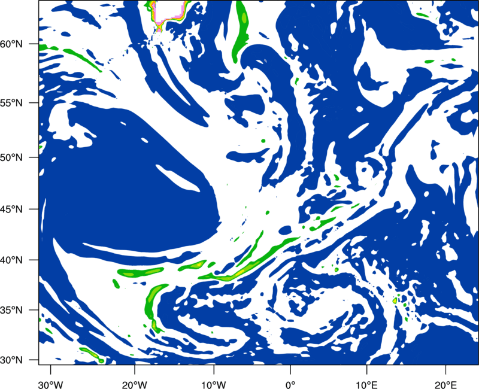Click the 50°N latitude label
479x389 pixels.
coord(11,157)
